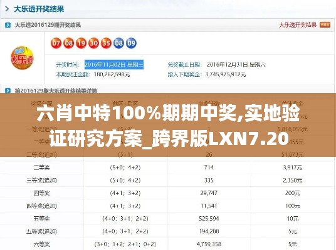This screenshot has width=336, height=250.
Task: Click blue arrow icon beside 第2016129期 details header
Action: tap(8, 91)
